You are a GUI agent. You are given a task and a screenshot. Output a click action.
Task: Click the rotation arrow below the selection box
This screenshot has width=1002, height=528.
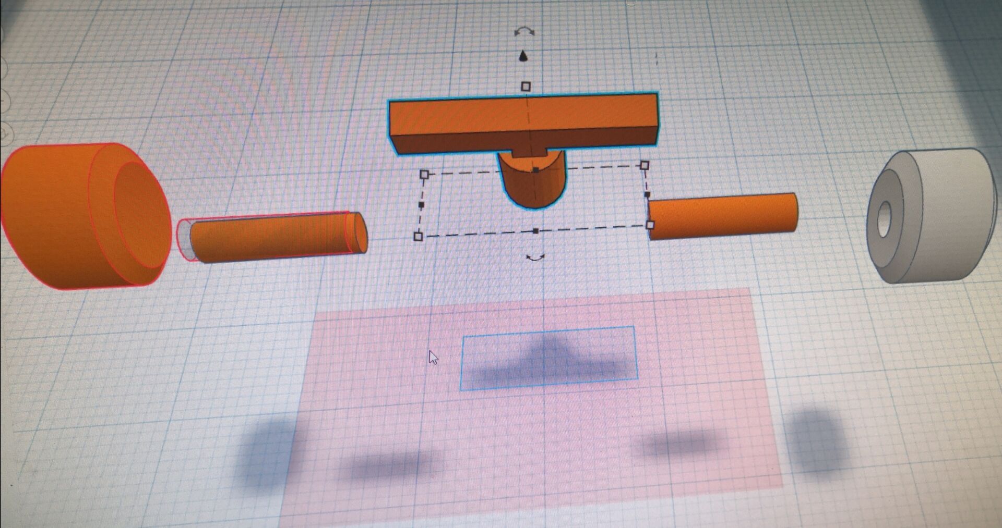(x=535, y=257)
